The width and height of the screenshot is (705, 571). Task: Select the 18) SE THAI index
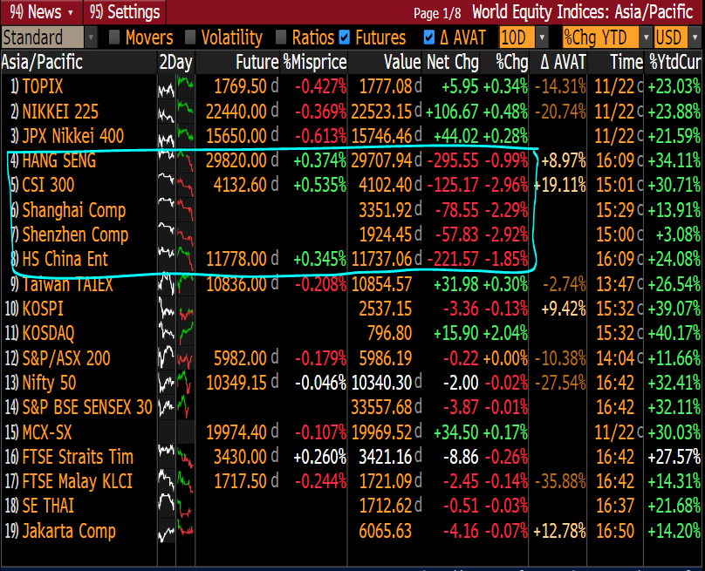[39, 506]
